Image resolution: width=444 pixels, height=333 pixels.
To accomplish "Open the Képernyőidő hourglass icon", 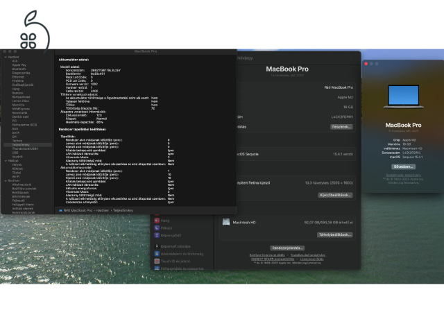I will (x=157, y=235).
